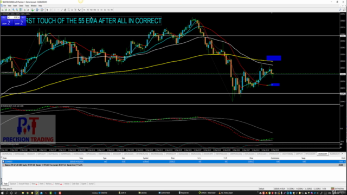Set timeframe to D1
347x195 pixels.
105,10
